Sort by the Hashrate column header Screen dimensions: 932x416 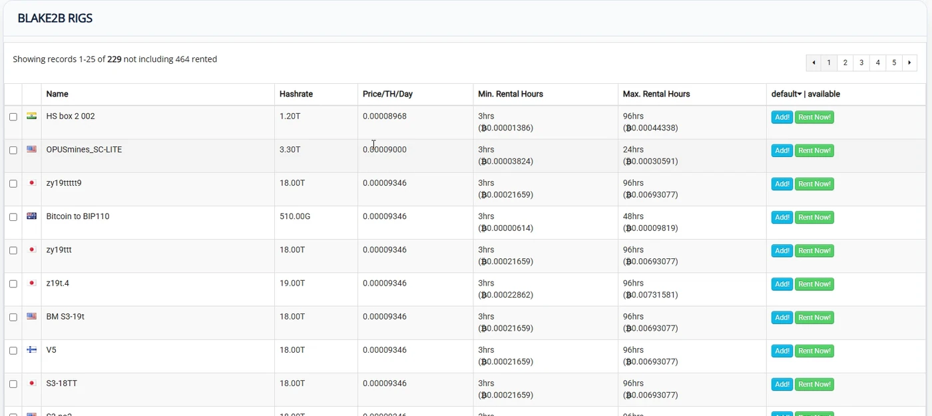(296, 94)
